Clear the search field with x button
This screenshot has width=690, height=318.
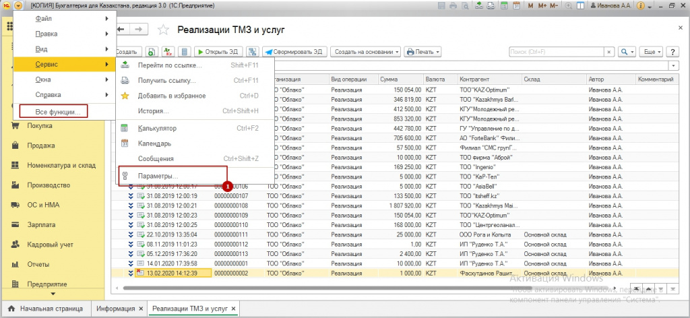point(608,52)
